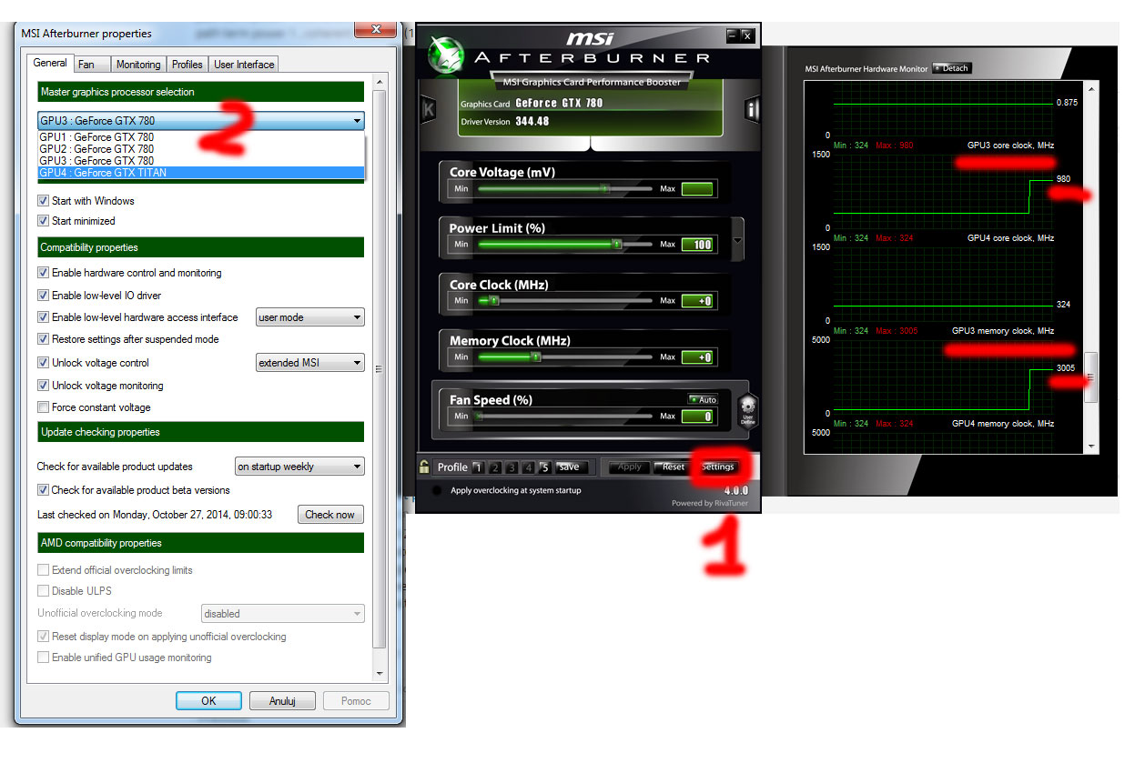This screenshot has height=773, width=1135.
Task: Close the MSI Afterburner main window
Action: tap(747, 35)
